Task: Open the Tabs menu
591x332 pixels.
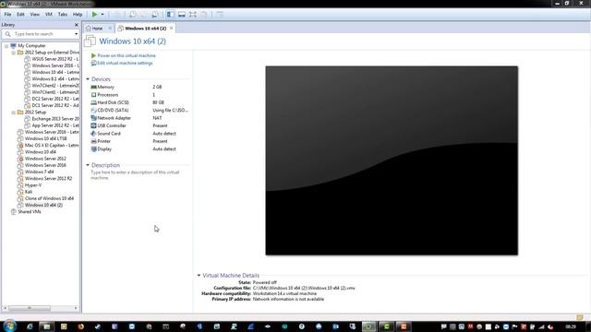Action: click(63, 15)
